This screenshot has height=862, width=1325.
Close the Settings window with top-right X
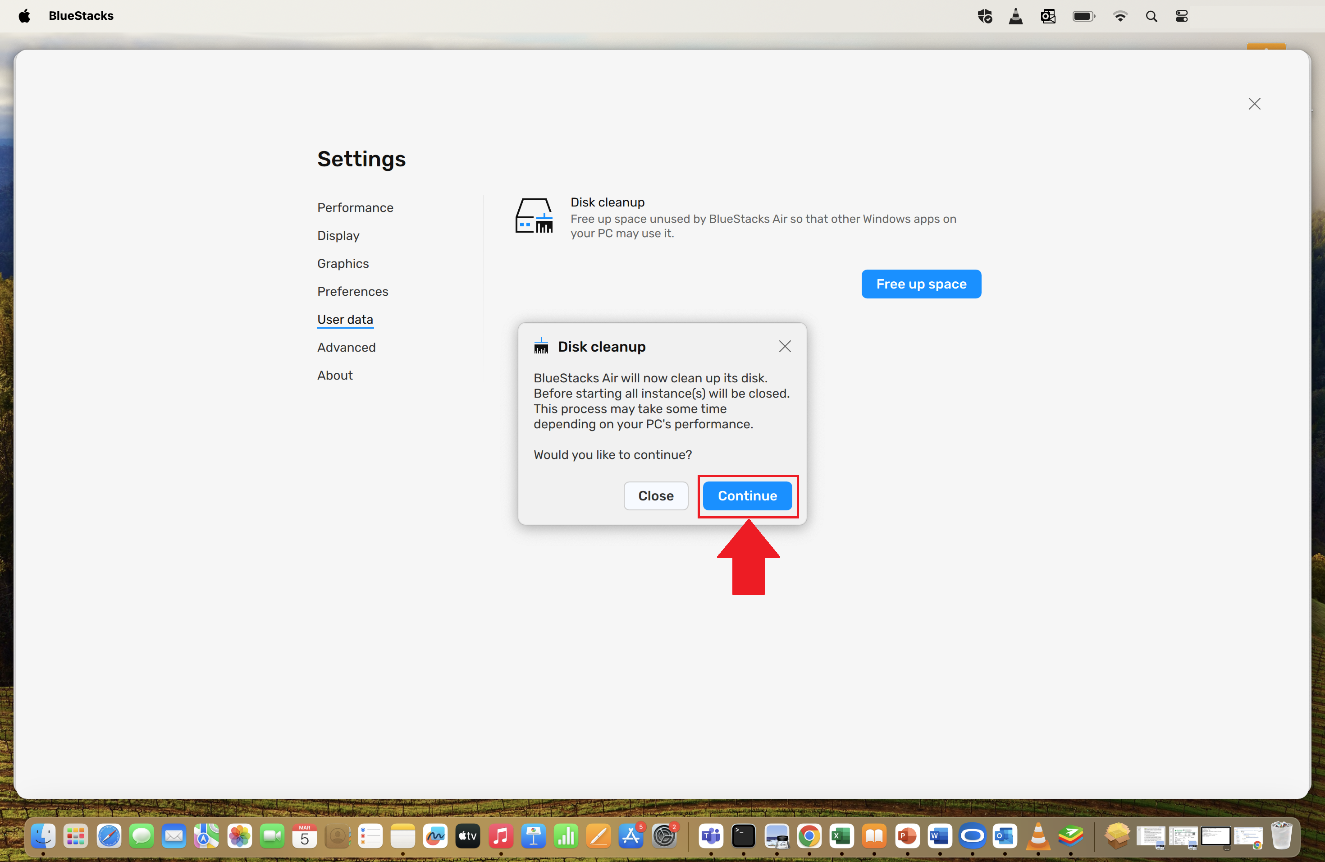(x=1254, y=104)
